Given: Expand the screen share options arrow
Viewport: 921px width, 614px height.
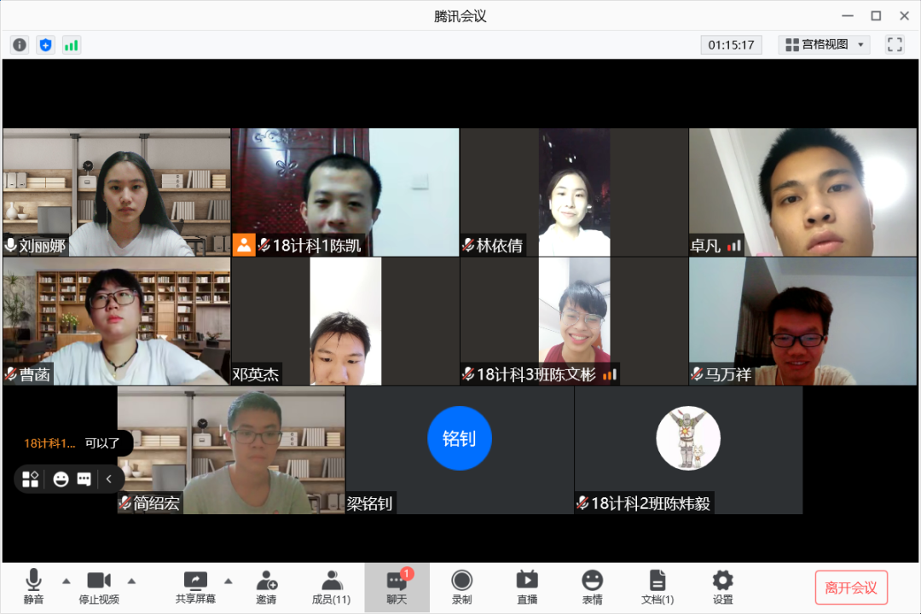Looking at the screenshot, I should pyautogui.click(x=229, y=581).
